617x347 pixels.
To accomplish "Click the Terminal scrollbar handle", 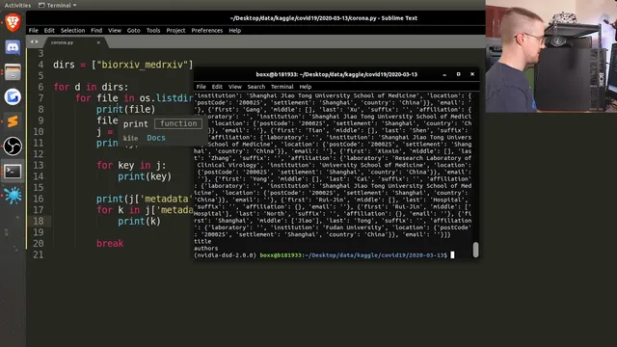I will [475, 250].
